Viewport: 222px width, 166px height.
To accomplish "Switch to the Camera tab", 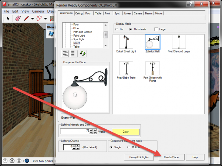I will 138,13.
